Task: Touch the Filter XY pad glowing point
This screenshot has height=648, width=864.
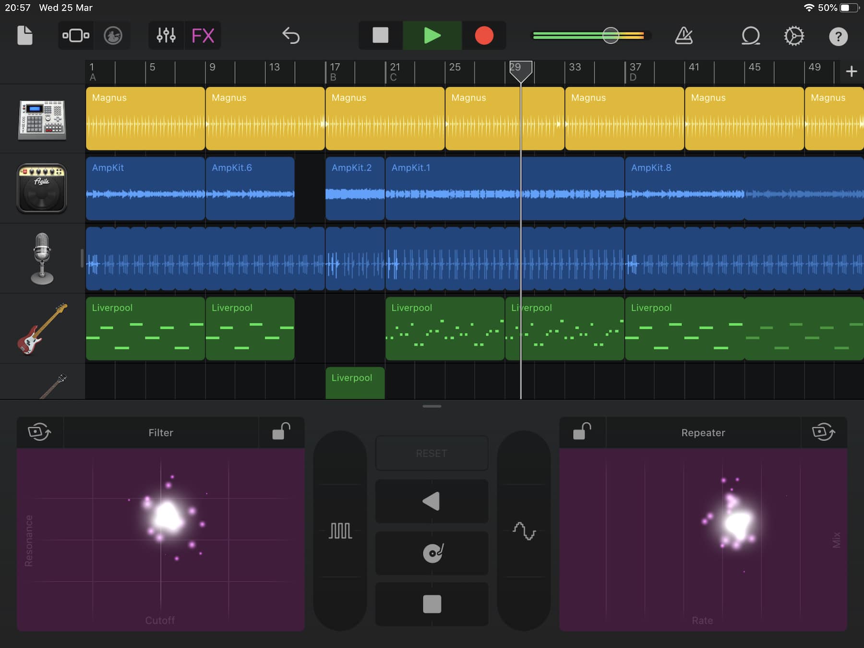Action: [168, 516]
